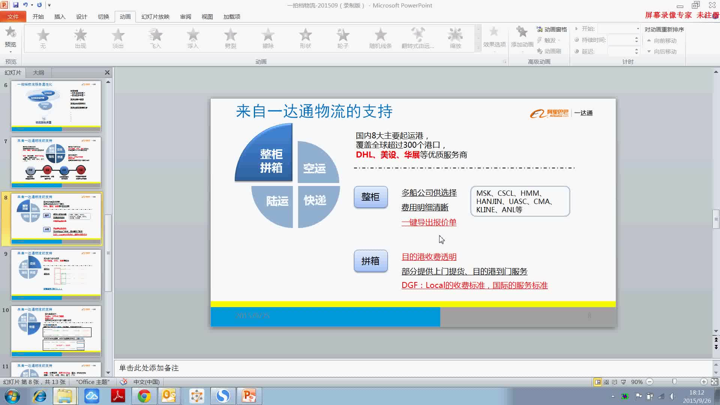Switch to Reading view icon in status bar
The width and height of the screenshot is (720, 405).
[614, 382]
